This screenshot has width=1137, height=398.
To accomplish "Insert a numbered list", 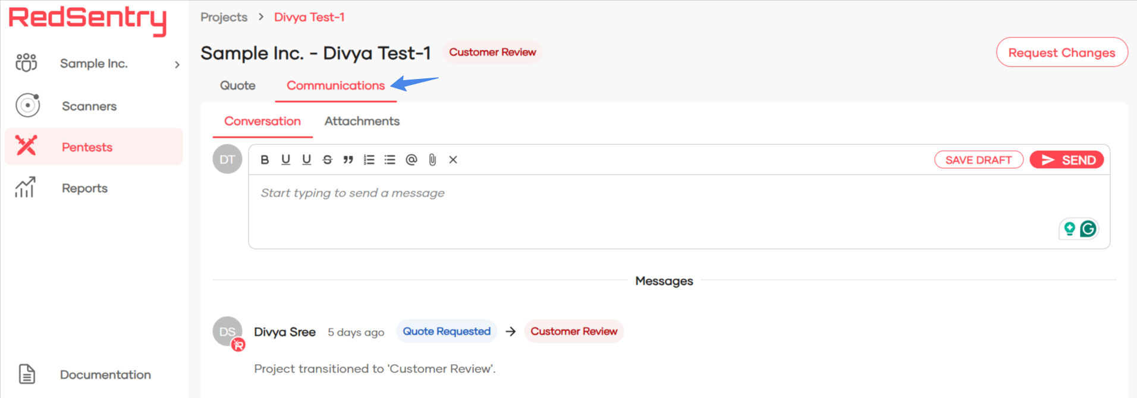I will pyautogui.click(x=369, y=160).
